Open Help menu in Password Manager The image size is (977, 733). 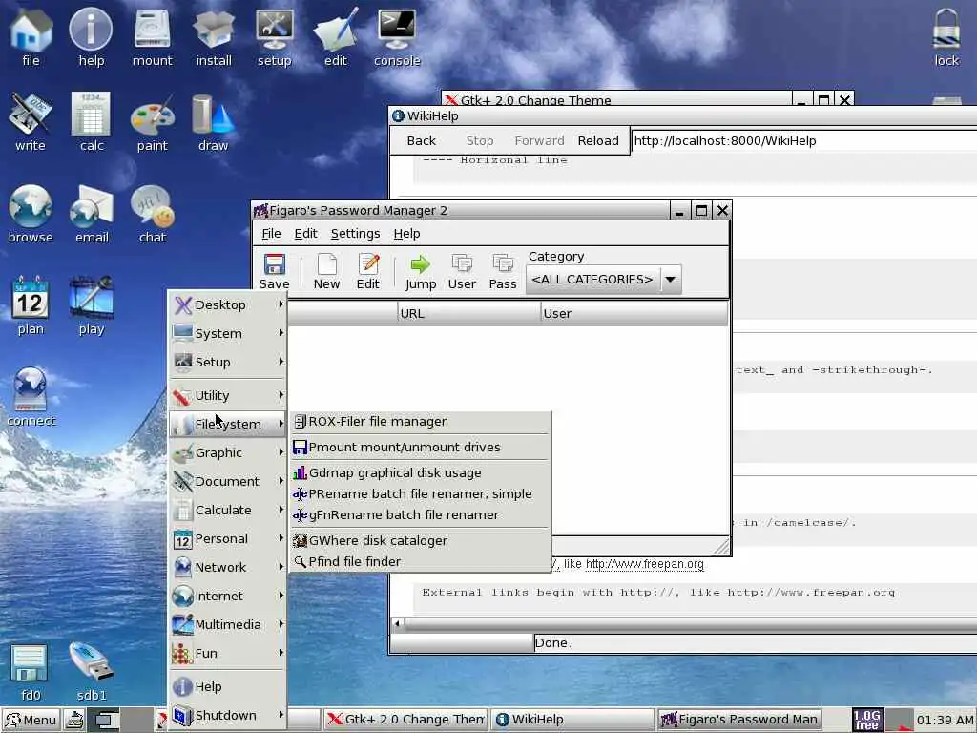[406, 233]
